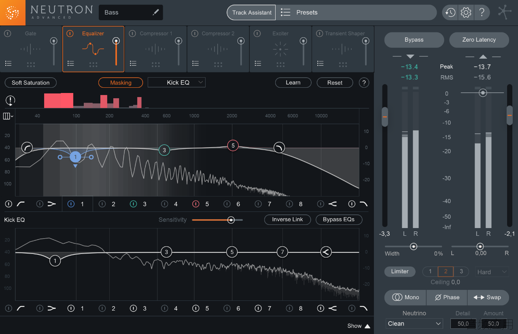Image resolution: width=518 pixels, height=334 pixels.
Task: Open the Exciter module preset list icon
Action: 258,63
